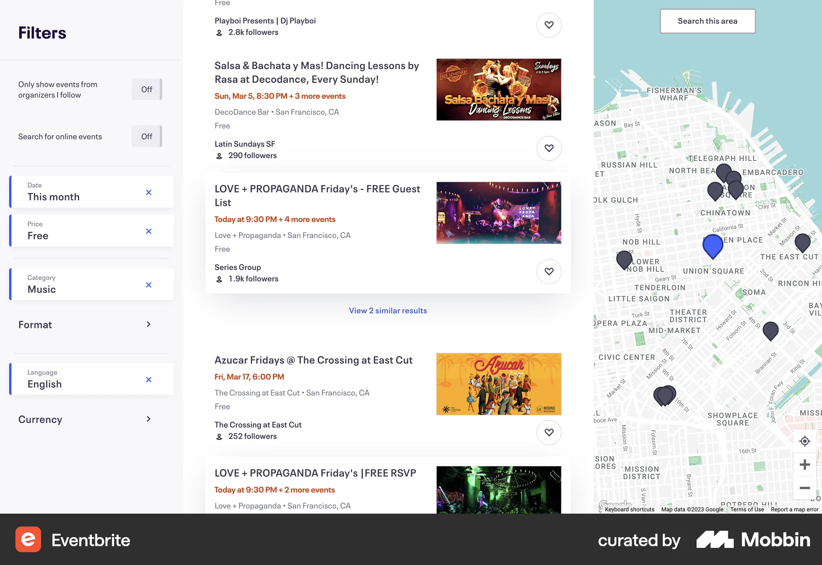Heart the Azucar Fridays event
The width and height of the screenshot is (822, 565).
[549, 432]
